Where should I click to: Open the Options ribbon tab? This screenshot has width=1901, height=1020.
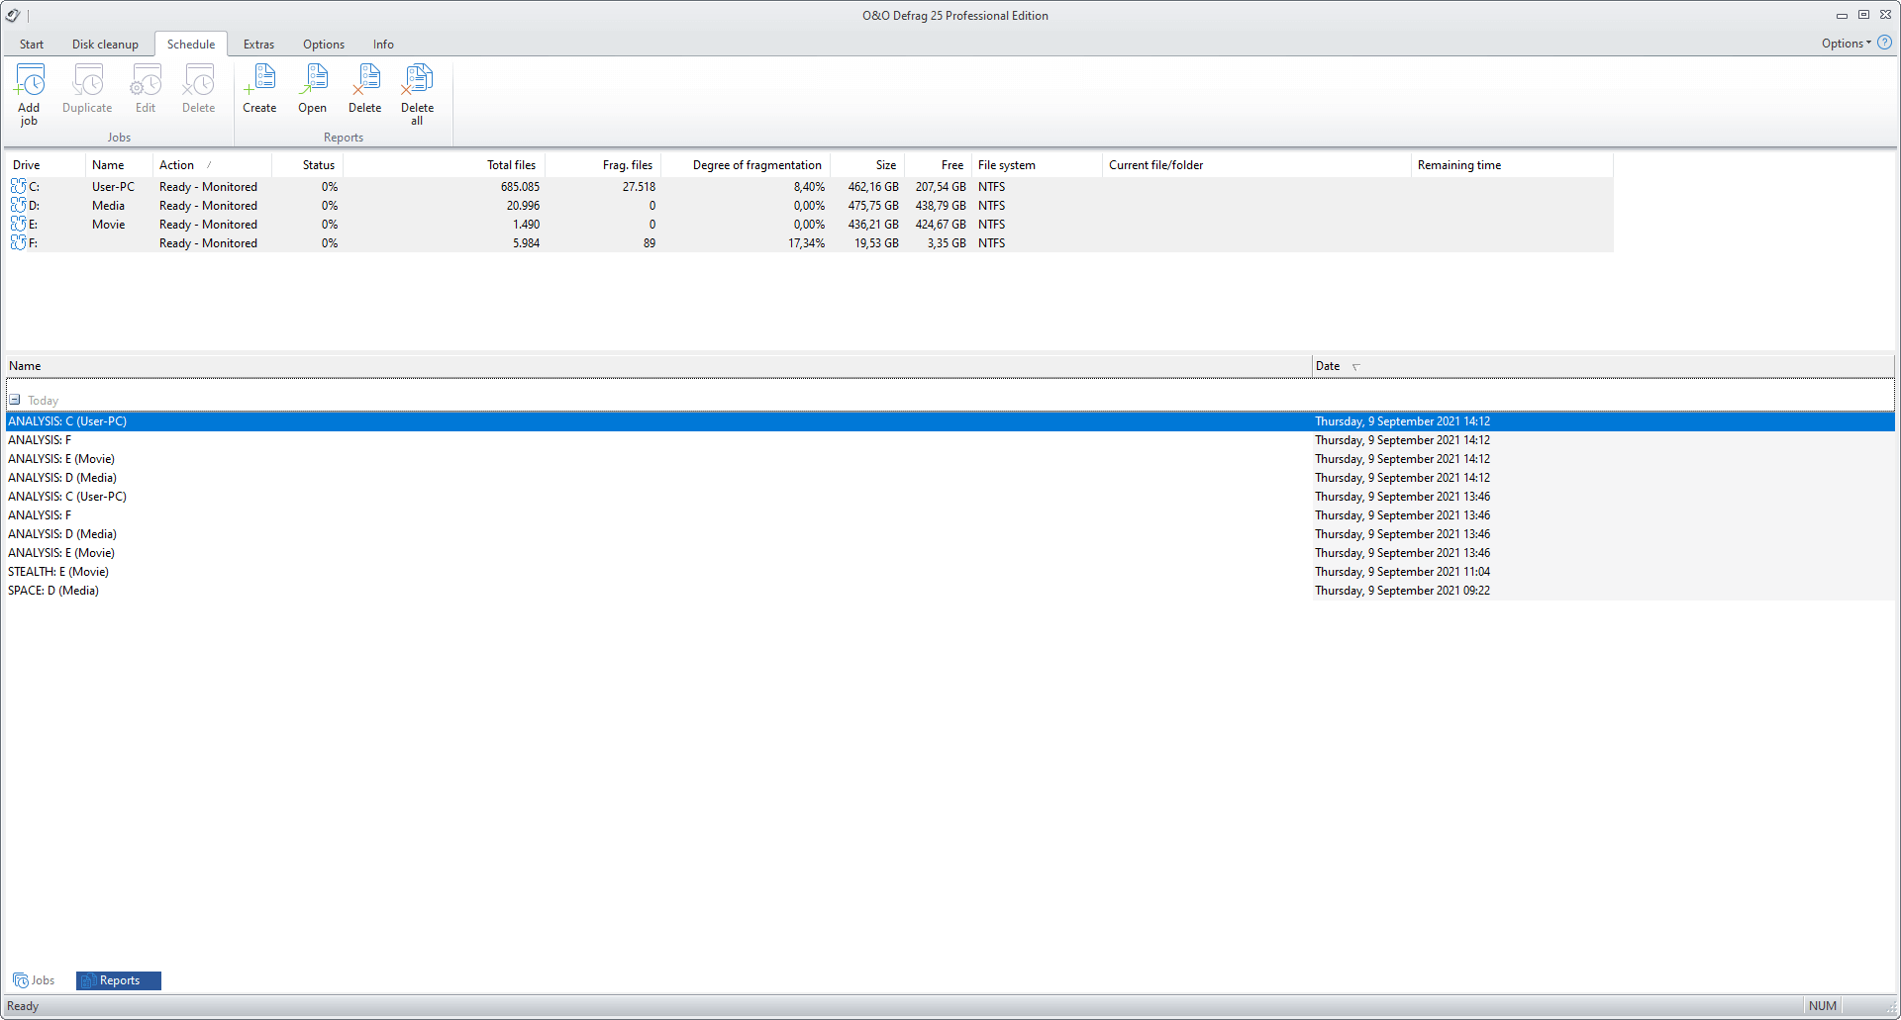pos(324,45)
